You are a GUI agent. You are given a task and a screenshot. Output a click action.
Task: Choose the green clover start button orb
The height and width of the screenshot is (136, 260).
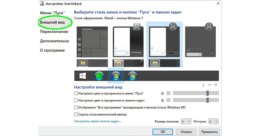tap(99, 76)
